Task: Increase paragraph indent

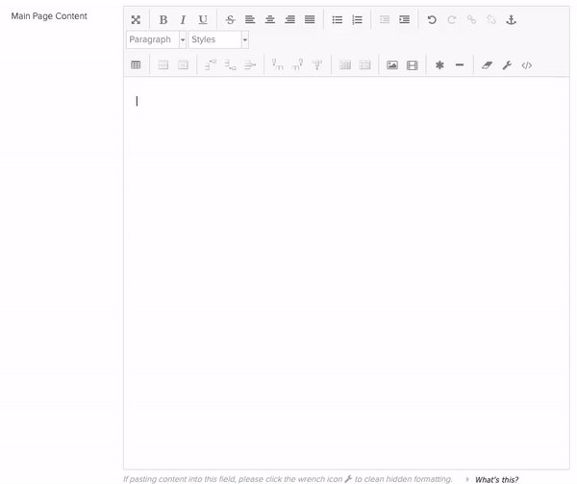Action: 405,20
